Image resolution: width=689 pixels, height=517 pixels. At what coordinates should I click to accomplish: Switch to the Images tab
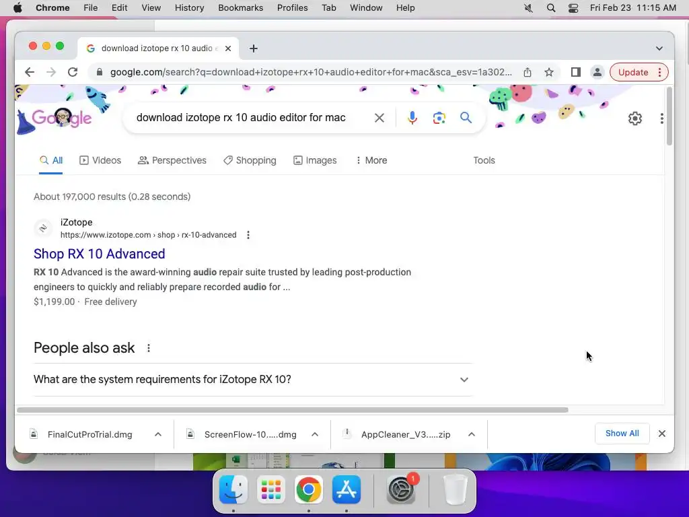point(315,160)
